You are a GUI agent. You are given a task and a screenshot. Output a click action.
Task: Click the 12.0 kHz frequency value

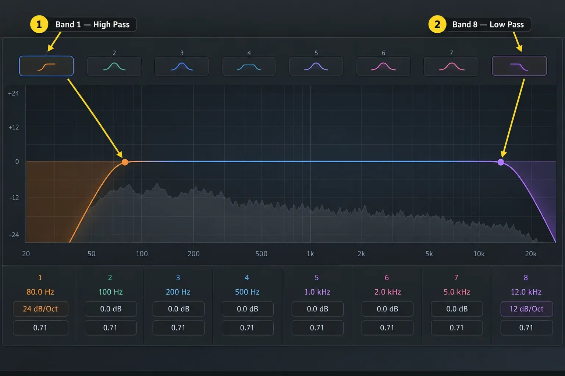point(526,292)
